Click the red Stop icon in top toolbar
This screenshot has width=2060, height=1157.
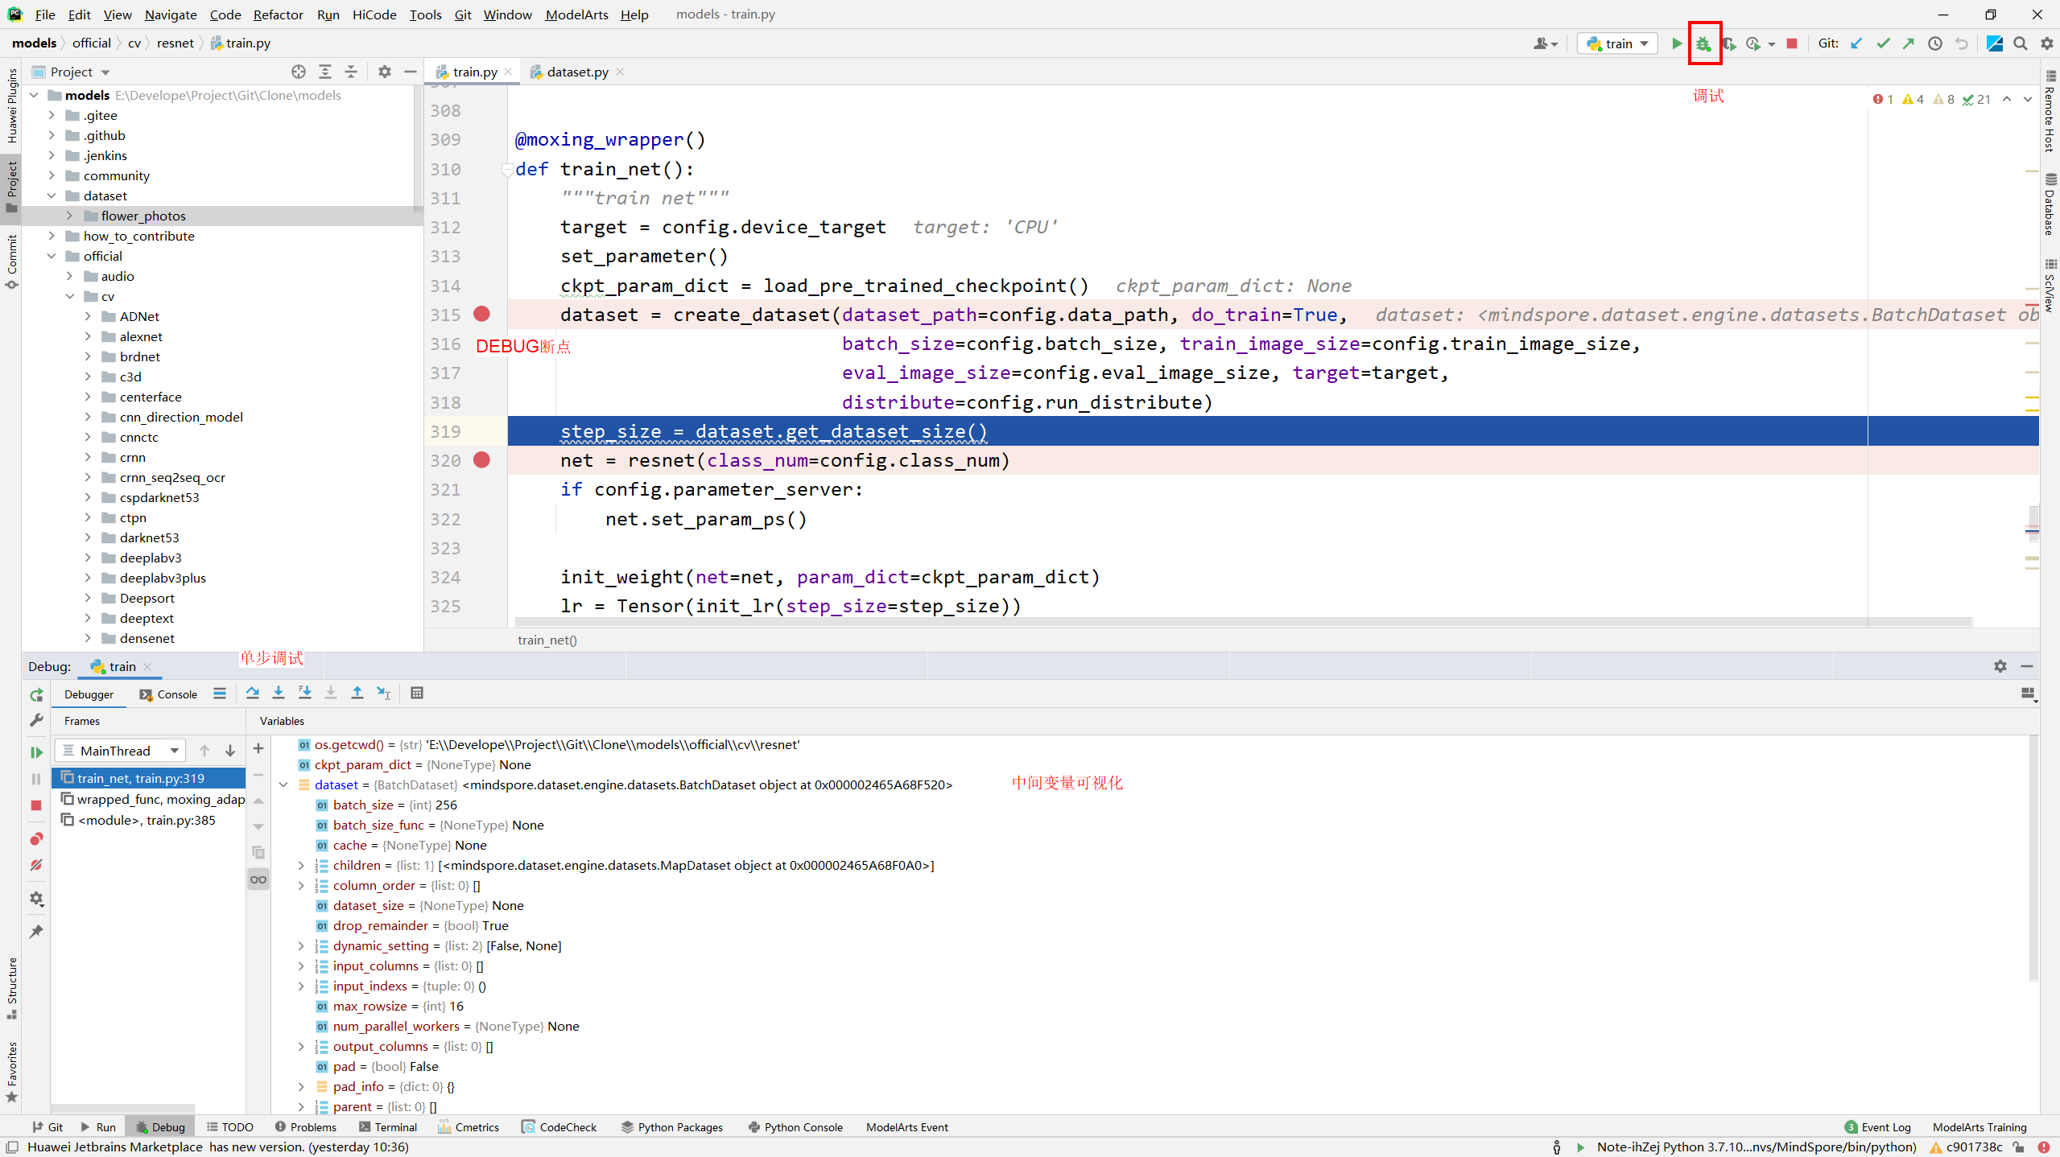coord(1792,43)
